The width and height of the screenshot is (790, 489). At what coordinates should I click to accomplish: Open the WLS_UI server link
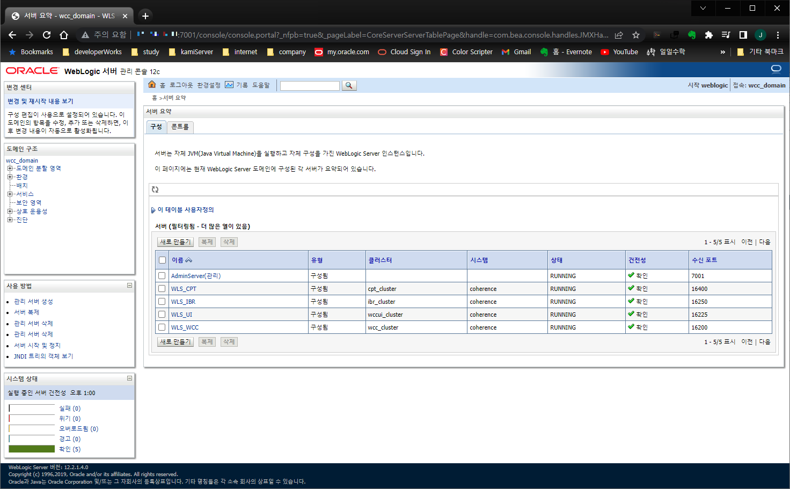tap(181, 315)
